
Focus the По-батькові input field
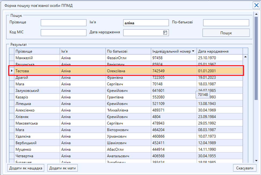(x=226, y=23)
